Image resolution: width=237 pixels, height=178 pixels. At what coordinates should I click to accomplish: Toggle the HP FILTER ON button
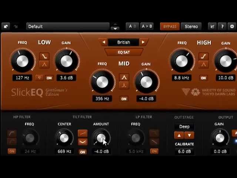(12, 151)
